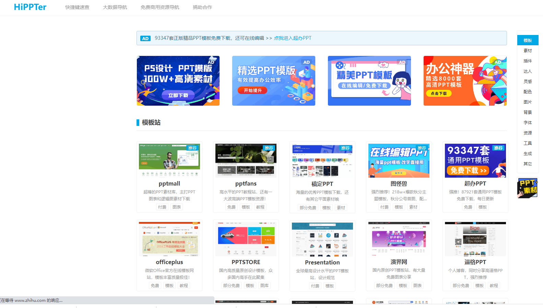Jump to 配色 section in sidebar
543x308 pixels.
coord(528,92)
